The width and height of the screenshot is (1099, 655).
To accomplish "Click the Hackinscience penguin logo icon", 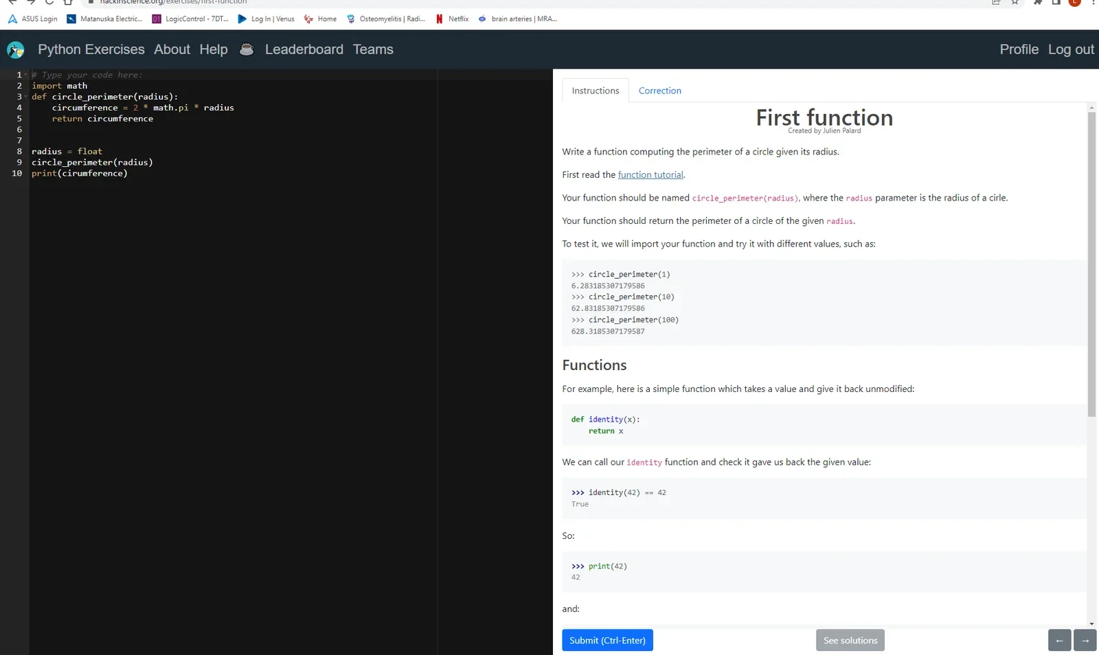I will coord(15,49).
